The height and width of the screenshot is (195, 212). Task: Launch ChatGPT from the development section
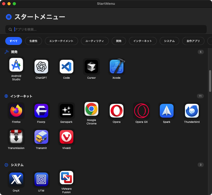click(41, 67)
